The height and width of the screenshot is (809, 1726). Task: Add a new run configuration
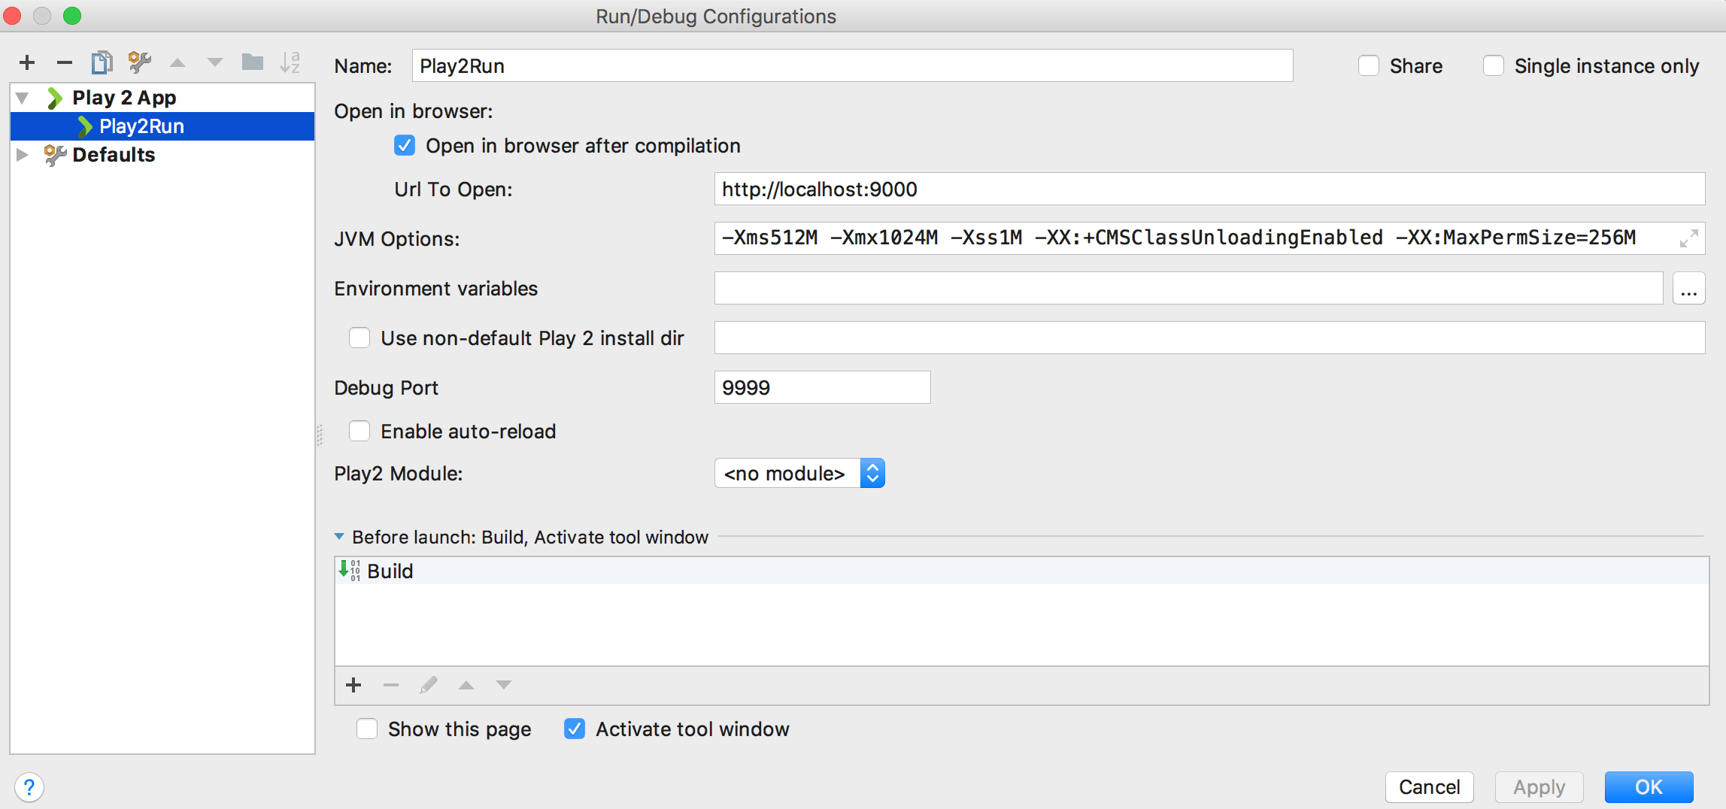click(x=27, y=62)
